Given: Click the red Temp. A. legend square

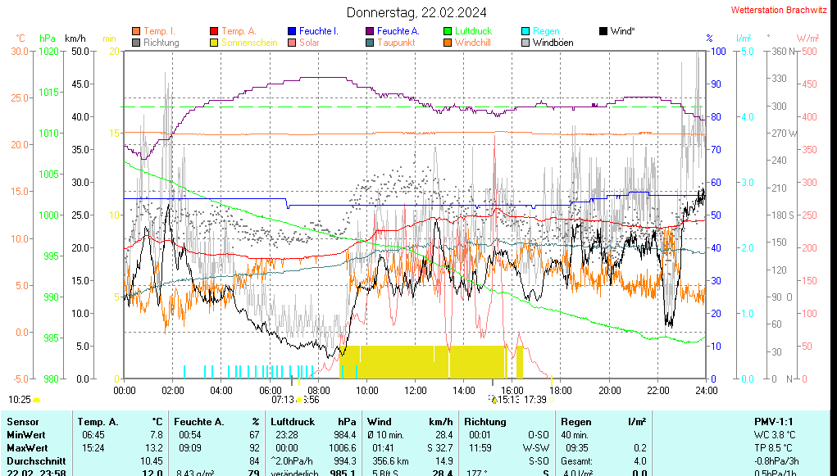Looking at the screenshot, I should coord(214,31).
